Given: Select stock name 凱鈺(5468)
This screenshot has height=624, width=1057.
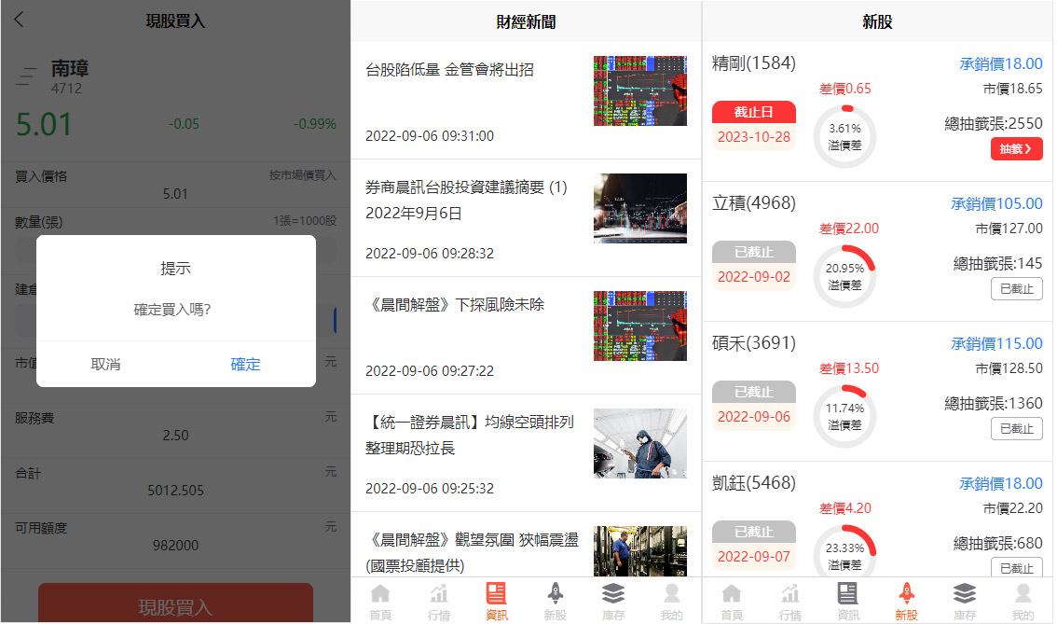Looking at the screenshot, I should coord(754,483).
